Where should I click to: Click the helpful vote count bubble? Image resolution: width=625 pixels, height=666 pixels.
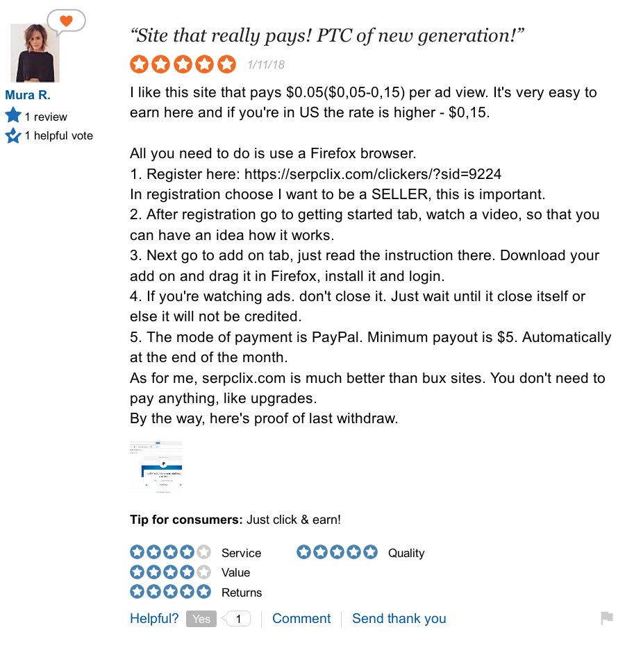[x=238, y=619]
